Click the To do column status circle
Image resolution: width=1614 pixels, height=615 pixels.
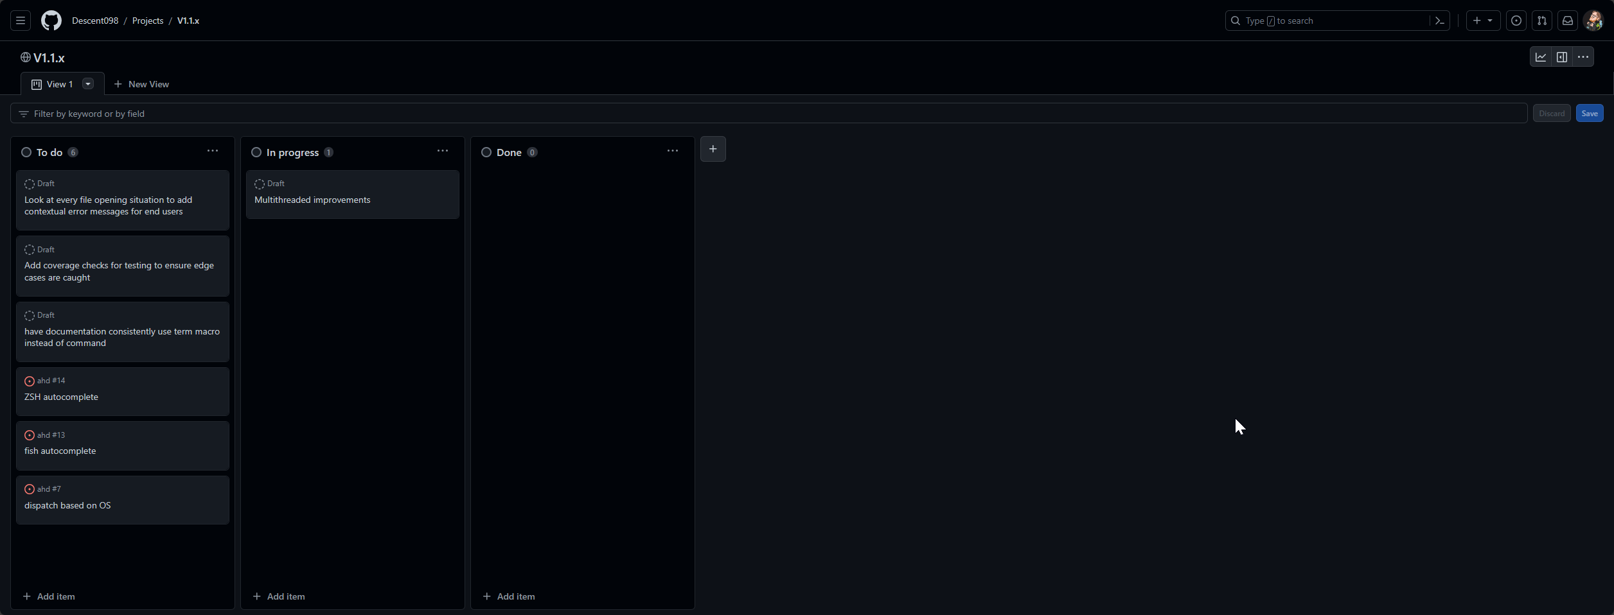(x=26, y=152)
